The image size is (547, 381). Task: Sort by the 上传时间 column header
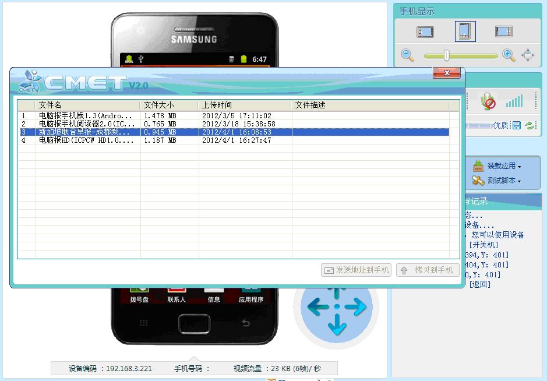tap(245, 105)
